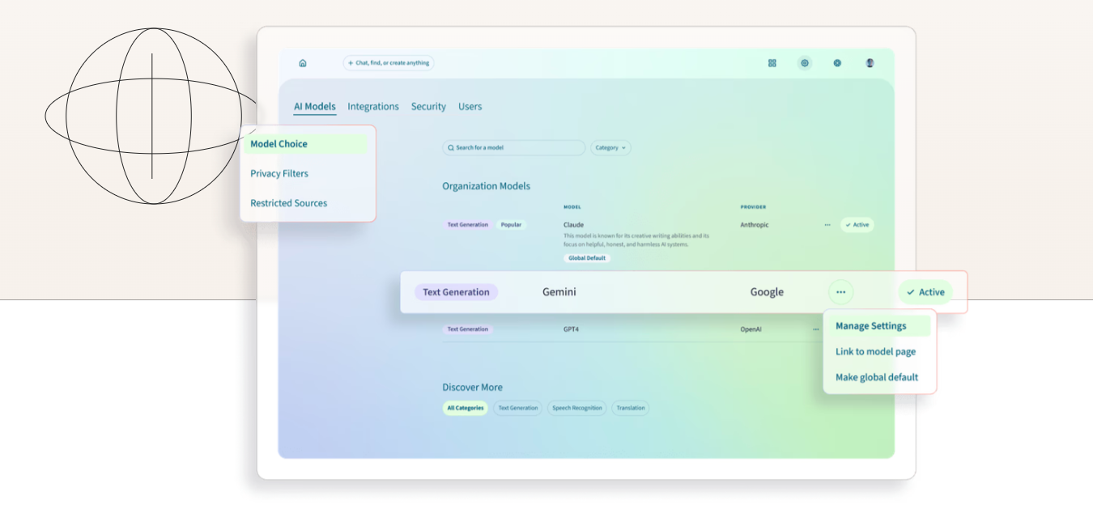This screenshot has width=1093, height=526.
Task: Click the Text Generation tag in GPT4 row
Action: 468,329
